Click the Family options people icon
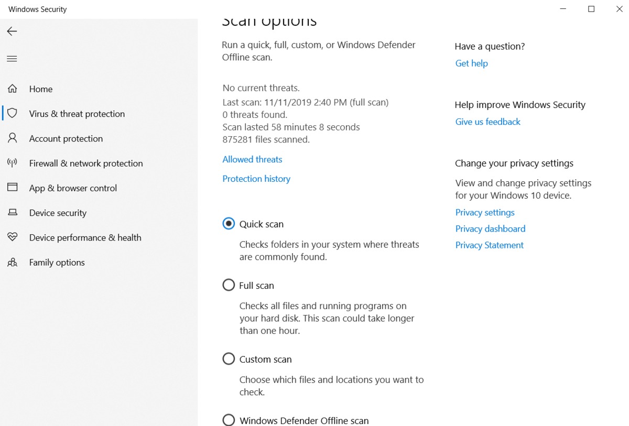 (13, 262)
